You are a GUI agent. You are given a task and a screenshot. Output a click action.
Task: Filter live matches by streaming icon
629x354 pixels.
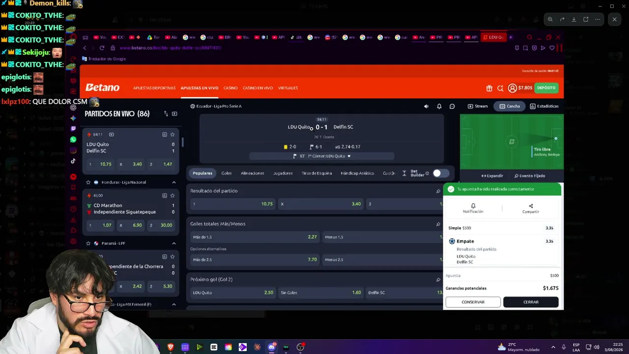click(x=174, y=114)
